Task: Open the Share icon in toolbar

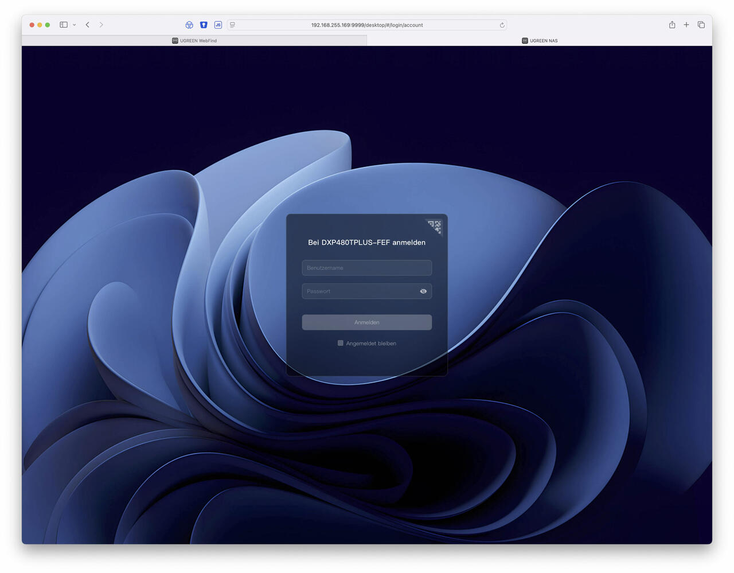Action: 672,25
